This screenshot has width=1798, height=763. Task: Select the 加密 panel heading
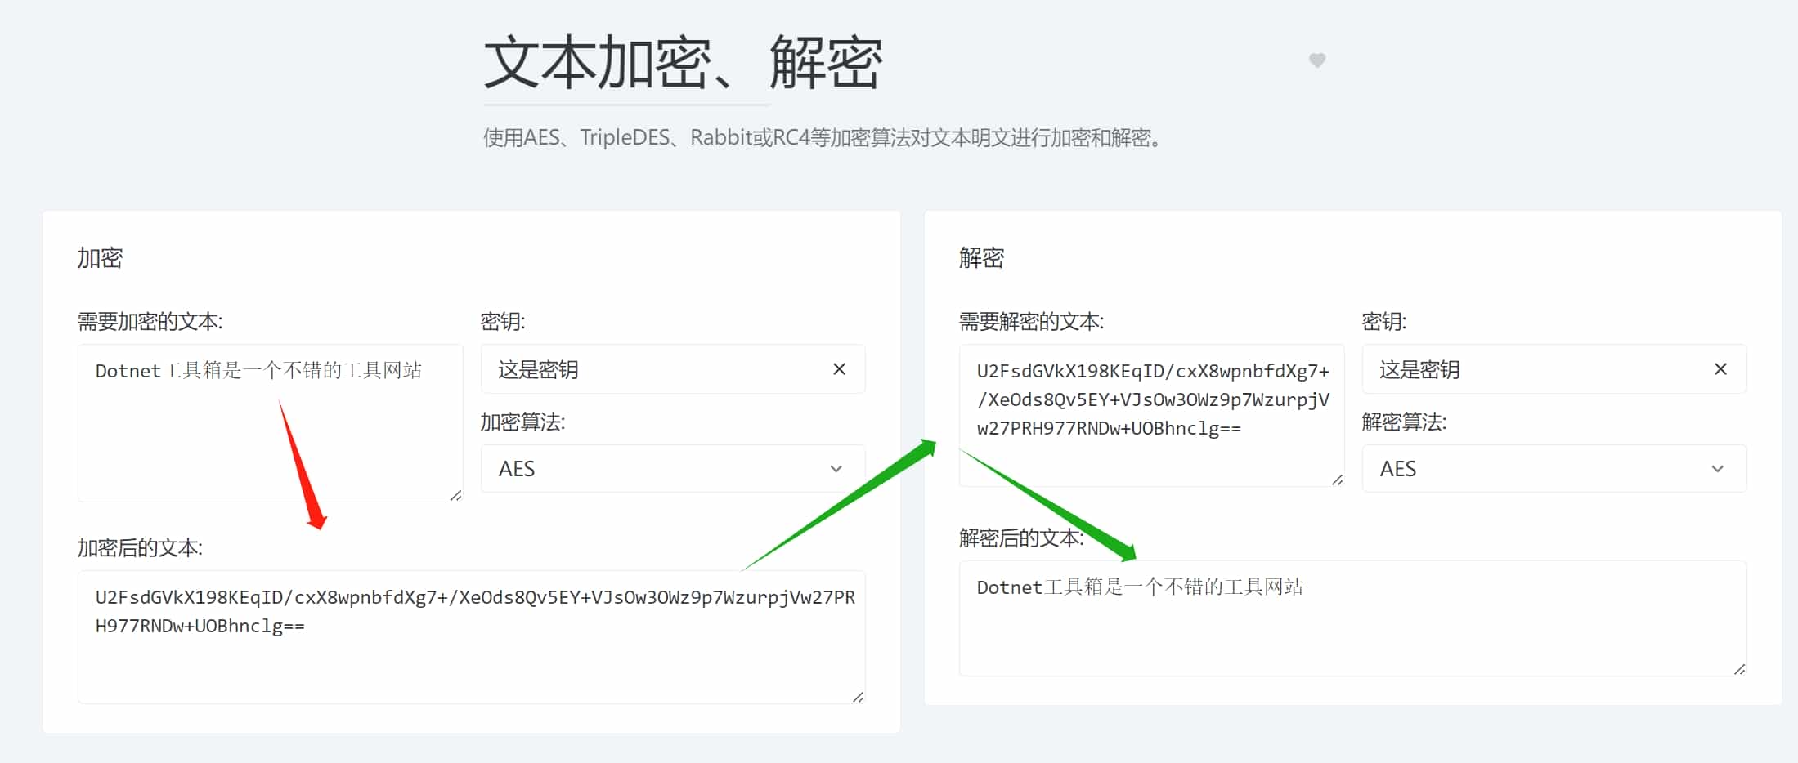pyautogui.click(x=99, y=258)
